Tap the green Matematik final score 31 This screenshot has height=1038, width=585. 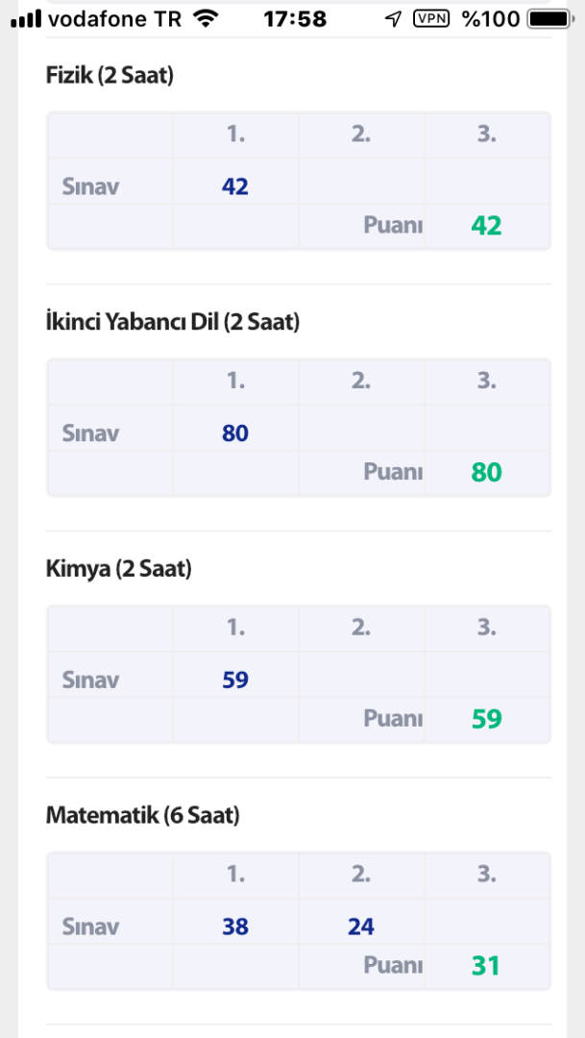[486, 965]
